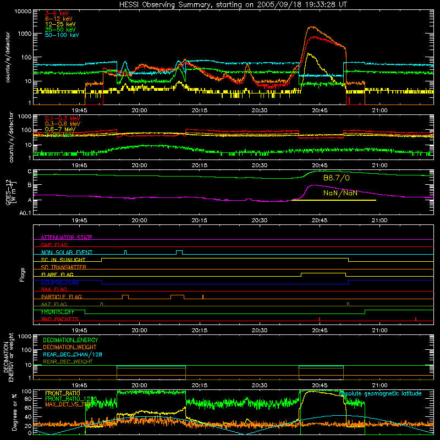Click the 0.8-7 MeV legend label

(61, 129)
